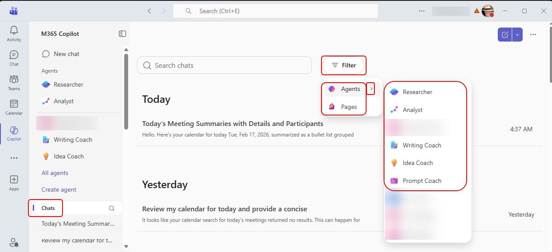Choose Prompt Coach from agents submenu
The width and height of the screenshot is (552, 252).
click(422, 181)
